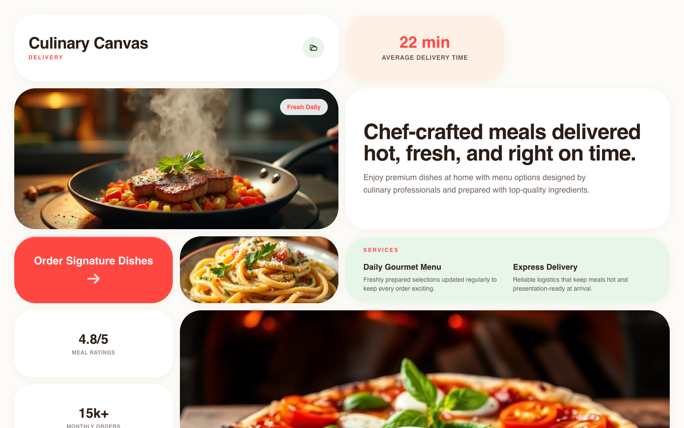Select the Daily Gourmet Menu service heading
This screenshot has width=684, height=428.
tap(402, 267)
